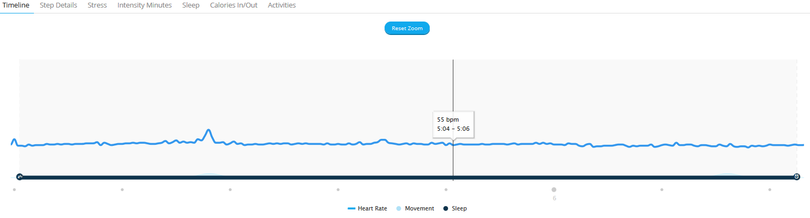The image size is (810, 218).
Task: Click the 55 bpm tooltip box
Action: point(453,124)
